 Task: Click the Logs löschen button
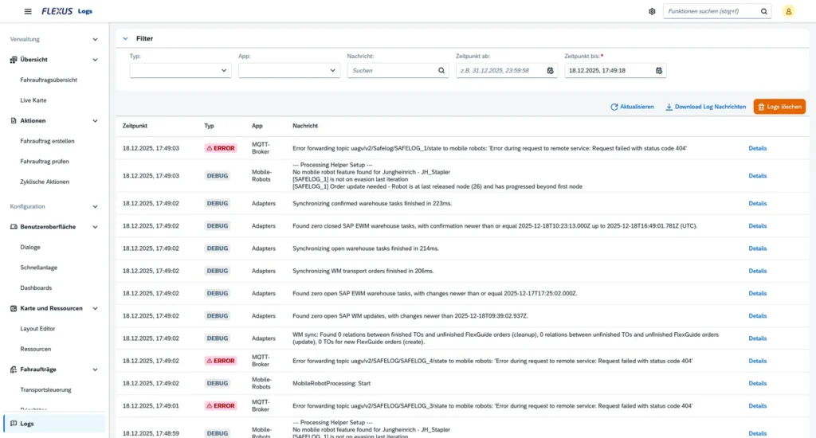click(x=779, y=107)
